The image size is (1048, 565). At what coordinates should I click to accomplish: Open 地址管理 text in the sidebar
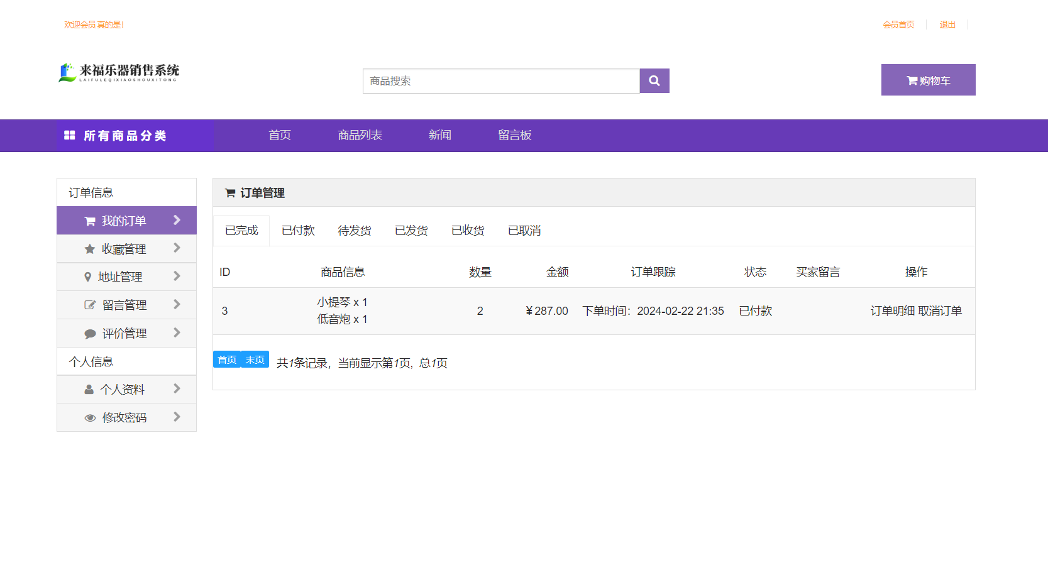[120, 277]
